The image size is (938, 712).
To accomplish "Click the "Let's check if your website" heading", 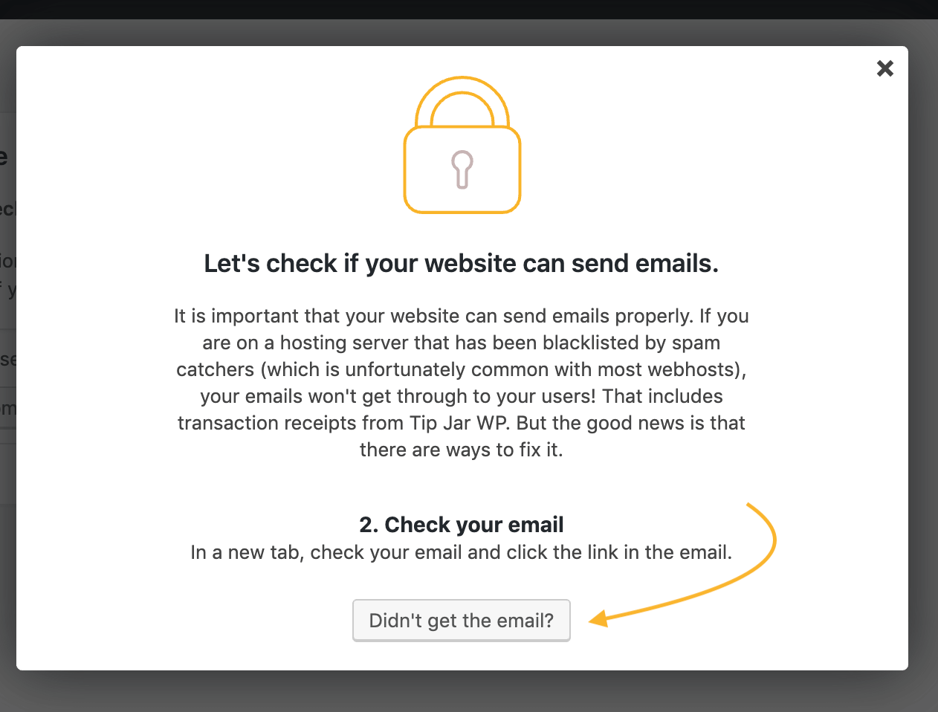I will pyautogui.click(x=462, y=263).
